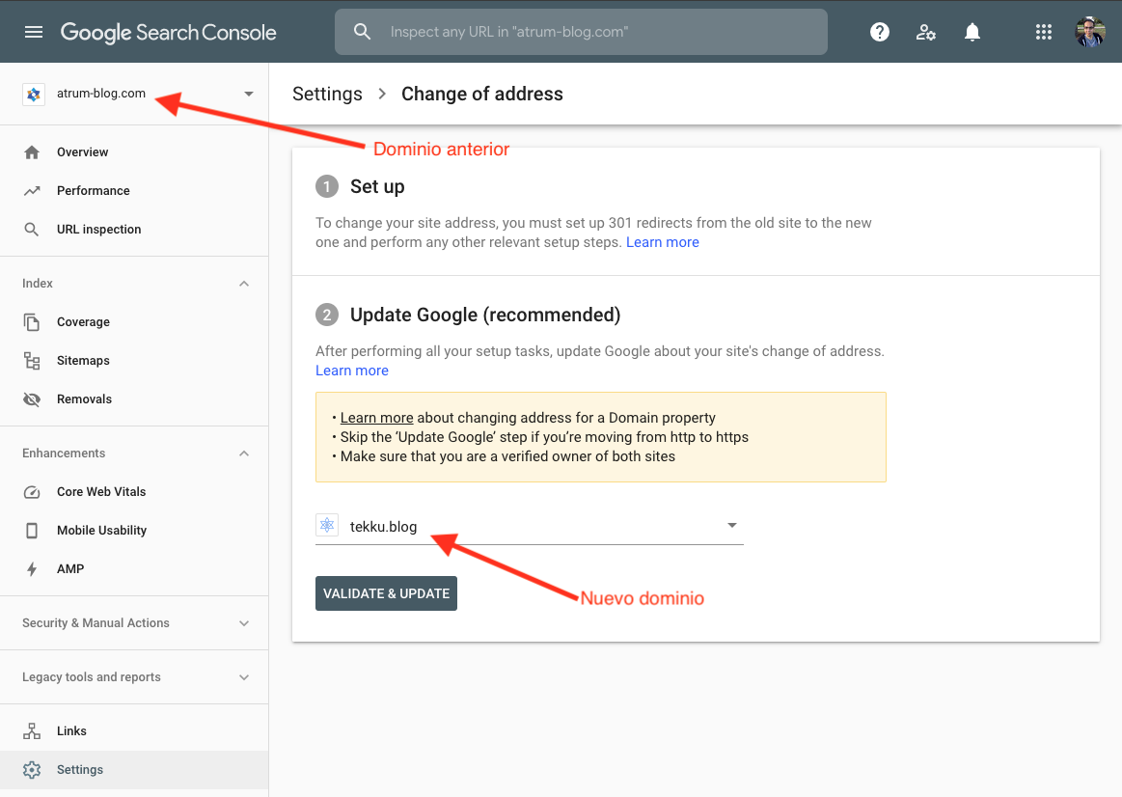Click the VALIDATE & UPDATE button

click(386, 592)
